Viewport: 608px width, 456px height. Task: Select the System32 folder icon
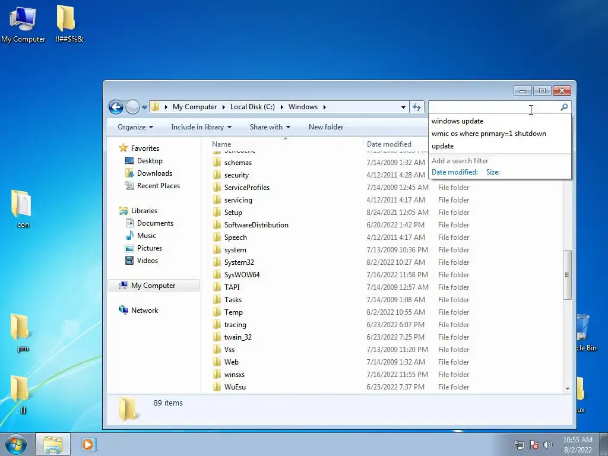click(x=217, y=262)
